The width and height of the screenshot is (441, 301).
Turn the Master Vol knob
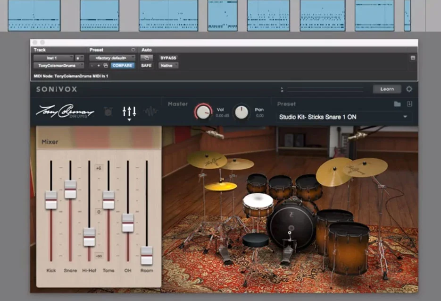point(202,112)
